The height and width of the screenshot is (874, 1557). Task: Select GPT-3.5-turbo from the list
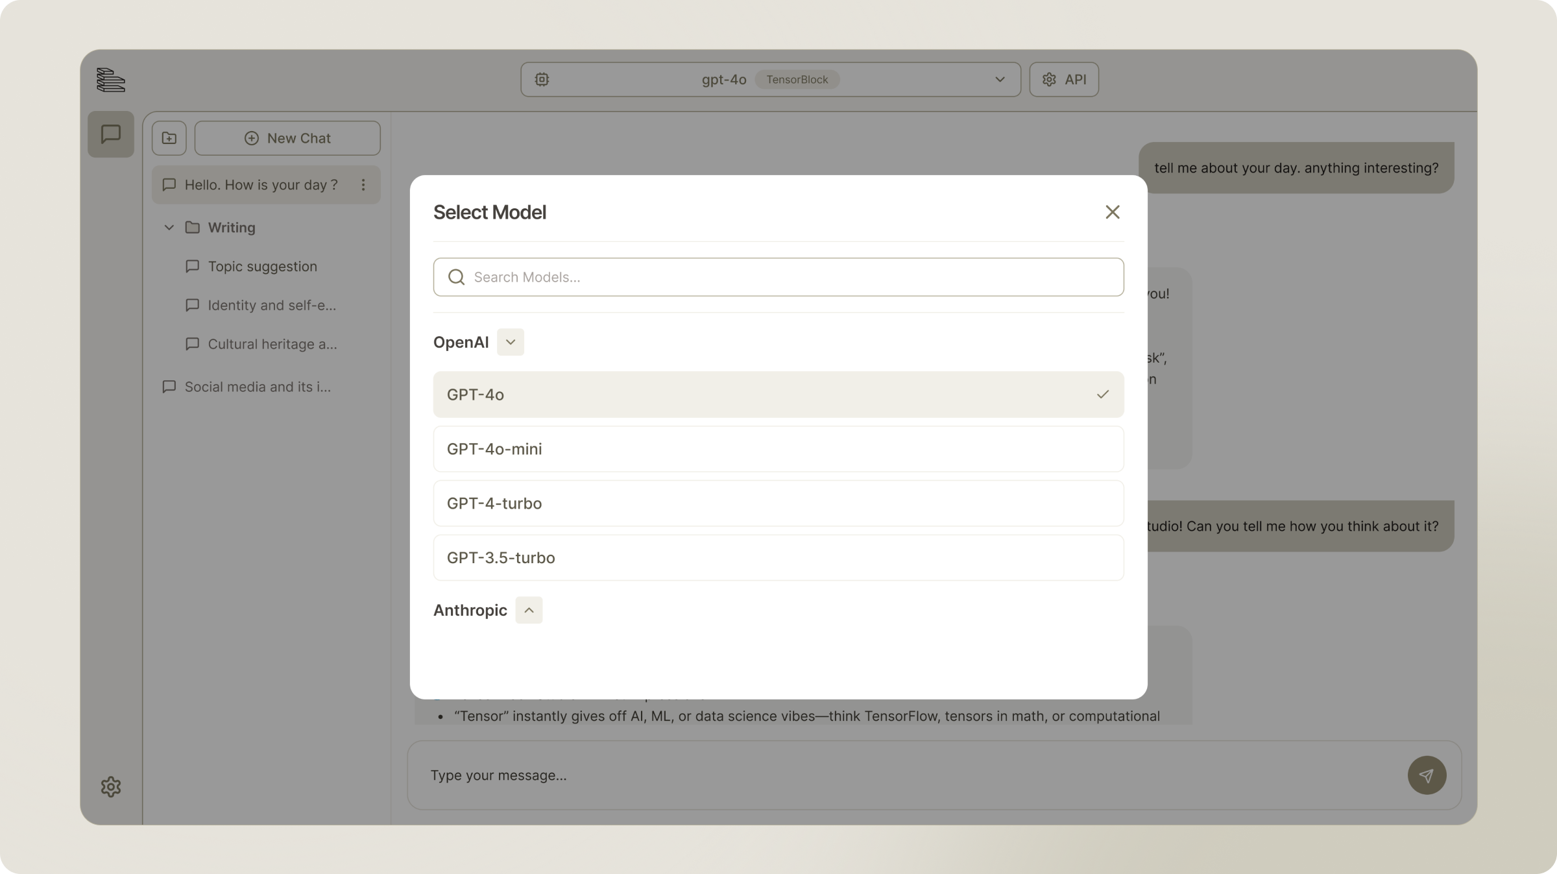(779, 557)
